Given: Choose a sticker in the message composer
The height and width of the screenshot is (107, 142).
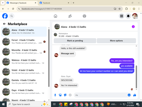Looking at the screenshot, I should pyautogui.click(x=65, y=95).
